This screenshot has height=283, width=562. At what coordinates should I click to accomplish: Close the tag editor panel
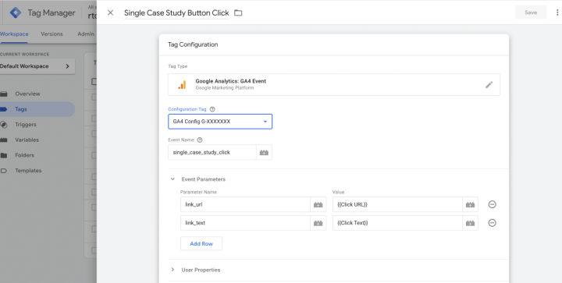tap(110, 13)
